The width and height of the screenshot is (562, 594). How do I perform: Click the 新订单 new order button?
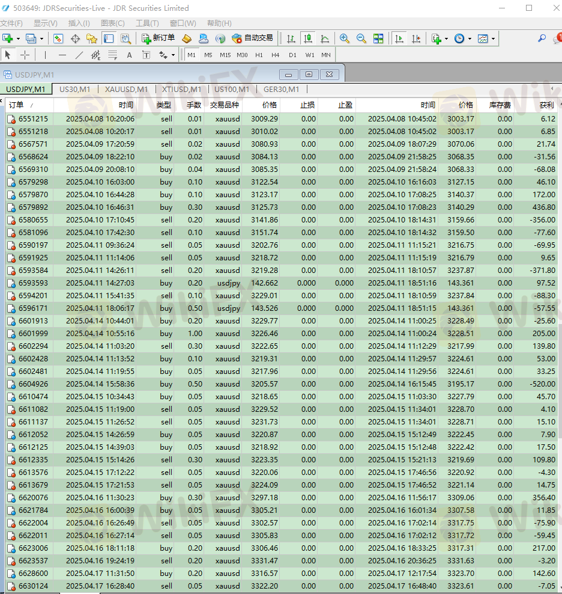159,38
